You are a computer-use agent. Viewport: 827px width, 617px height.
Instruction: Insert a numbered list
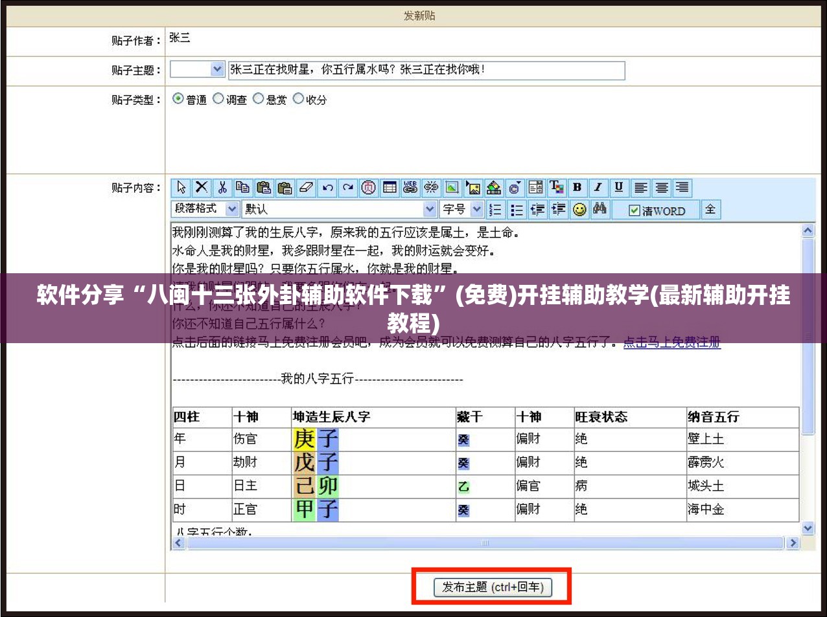[496, 210]
